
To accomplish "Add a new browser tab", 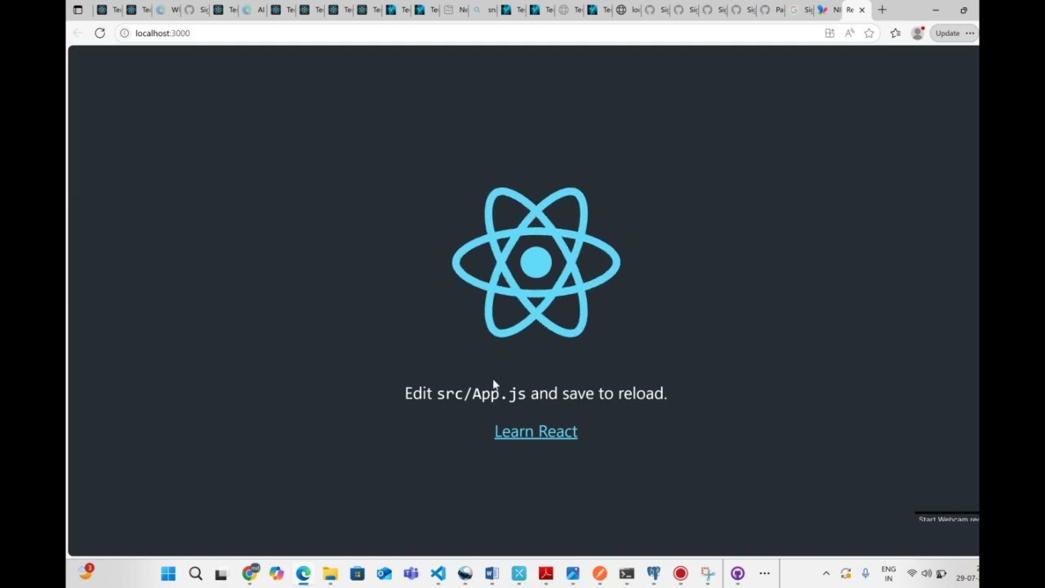I will 882,10.
